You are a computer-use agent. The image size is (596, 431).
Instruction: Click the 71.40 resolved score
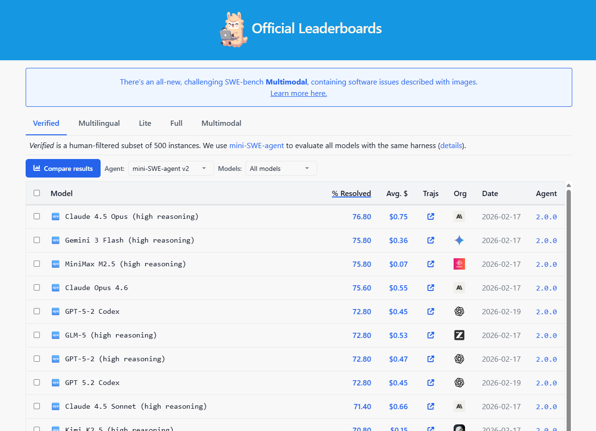[x=363, y=407]
